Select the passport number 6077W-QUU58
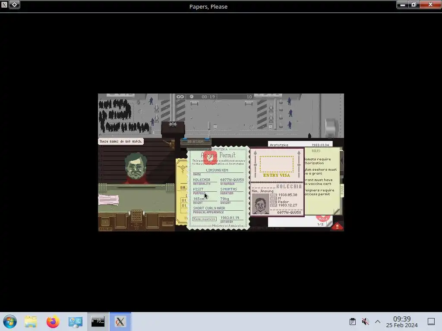Viewport: 442px width, 331px height. click(289, 212)
